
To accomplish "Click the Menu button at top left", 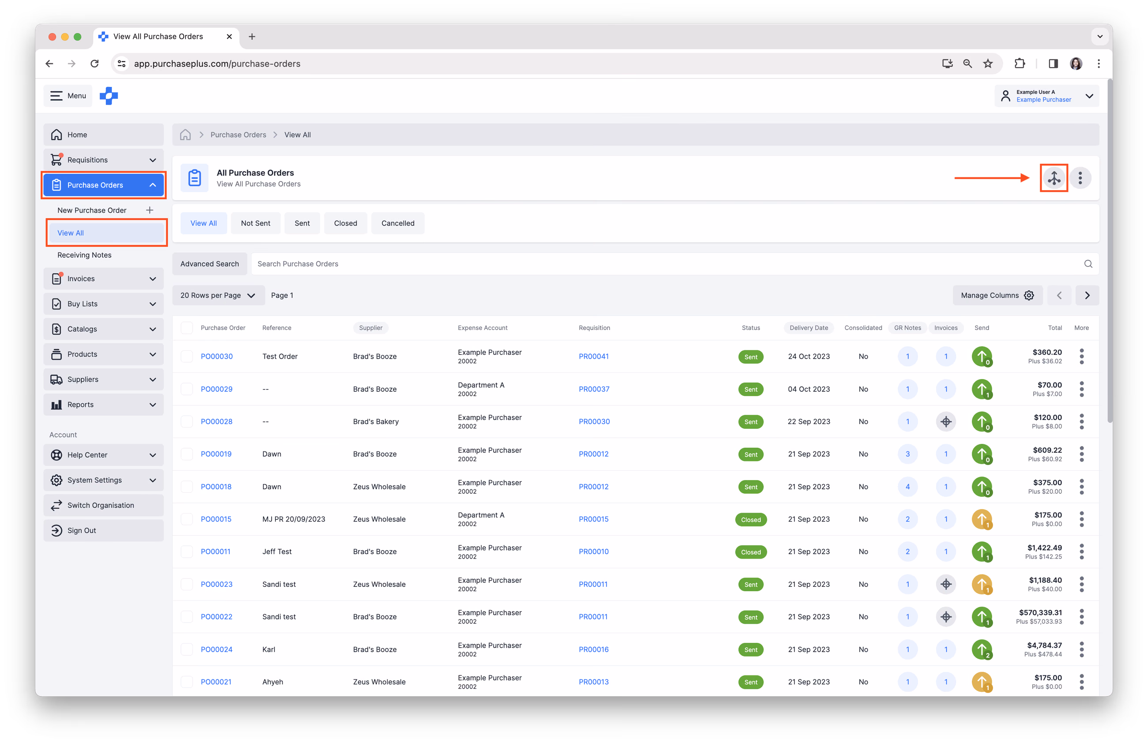I will [68, 96].
